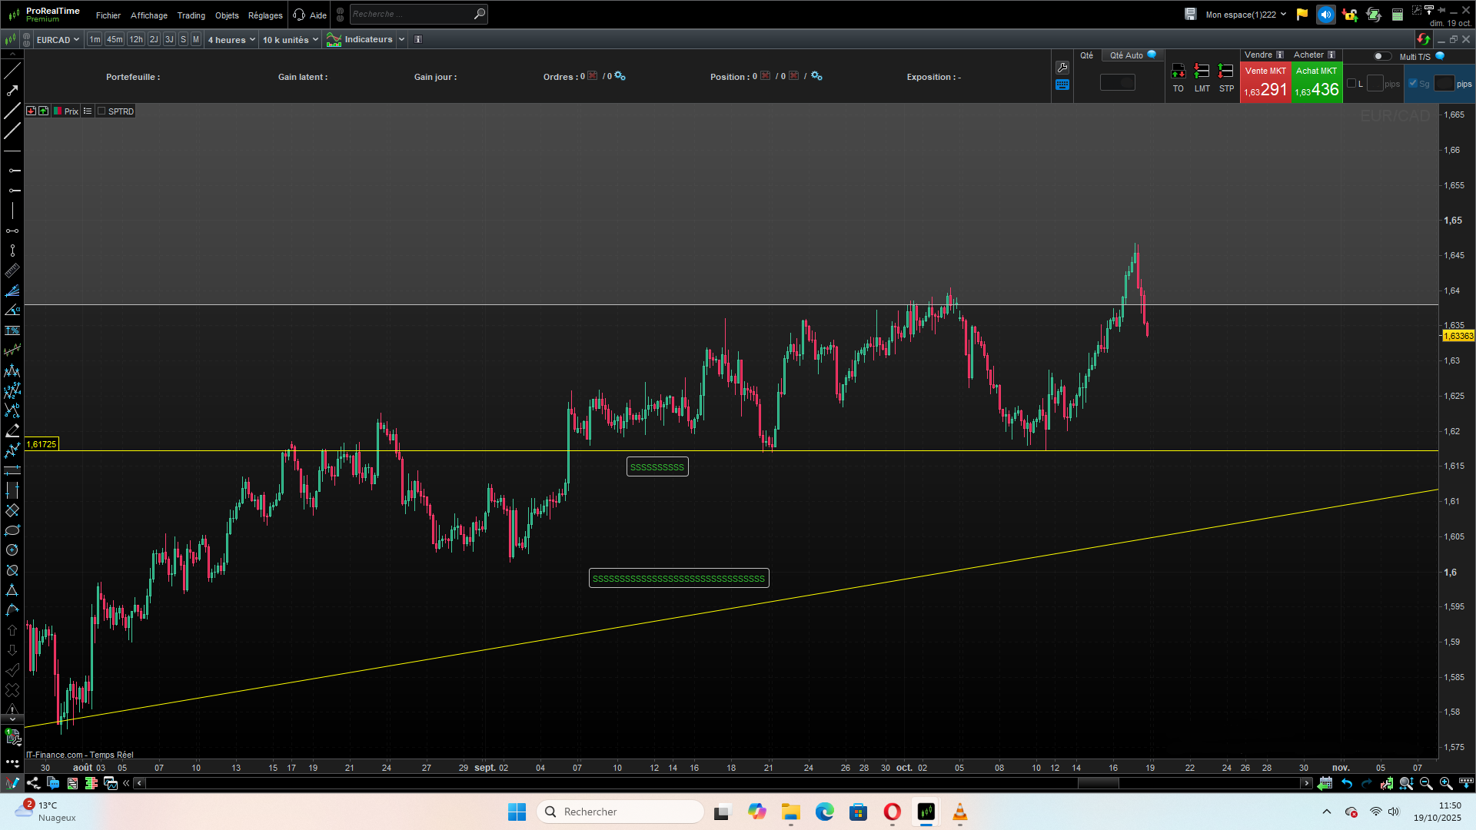
Task: Expand the 4 heures timeframe dropdown
Action: pos(231,40)
